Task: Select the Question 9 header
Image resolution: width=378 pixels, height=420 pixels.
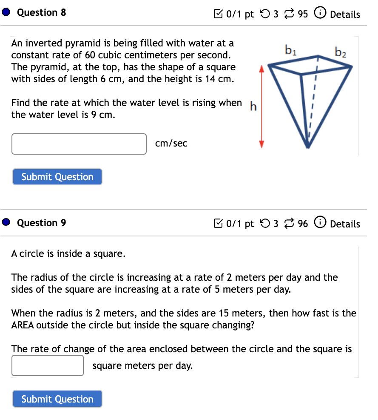Action: 41,222
